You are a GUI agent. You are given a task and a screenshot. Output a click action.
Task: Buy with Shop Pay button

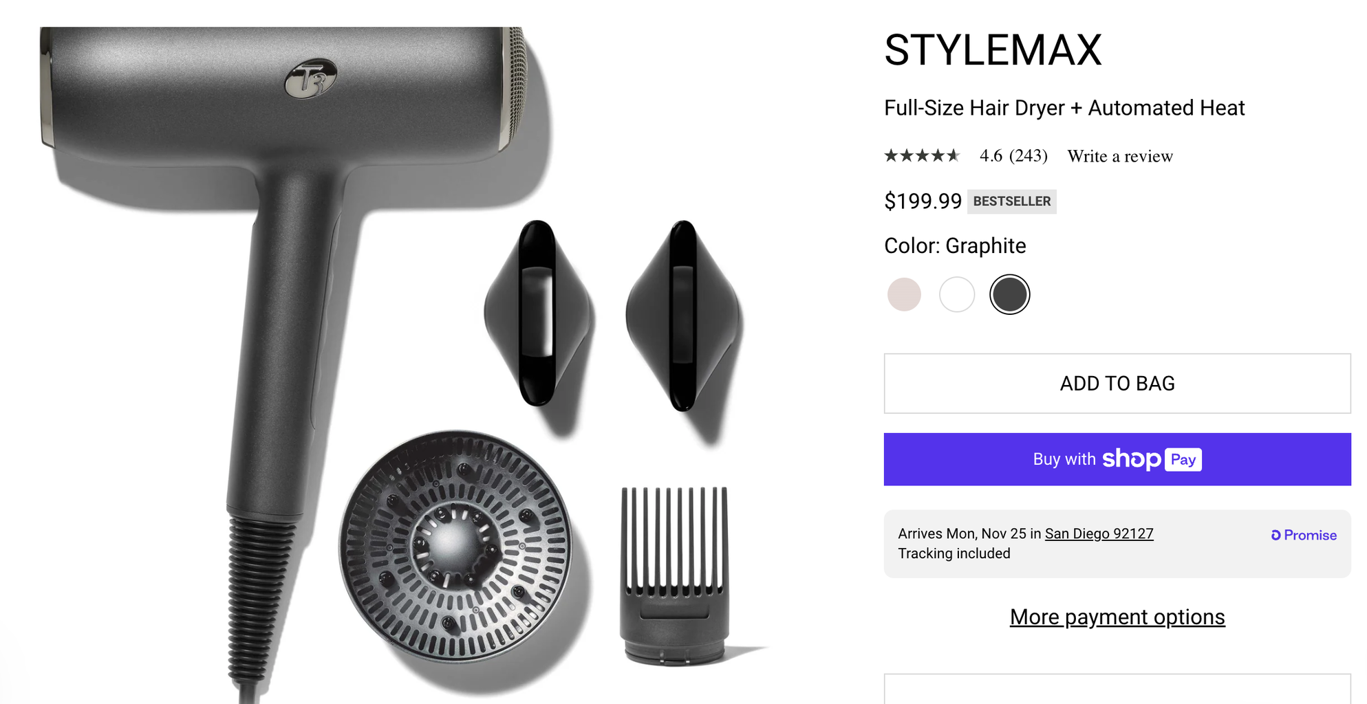tap(1117, 459)
